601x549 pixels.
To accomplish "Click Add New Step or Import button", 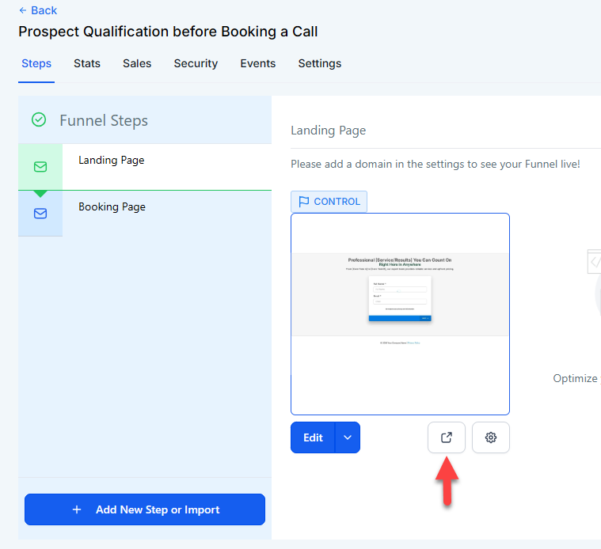I will coord(145,509).
